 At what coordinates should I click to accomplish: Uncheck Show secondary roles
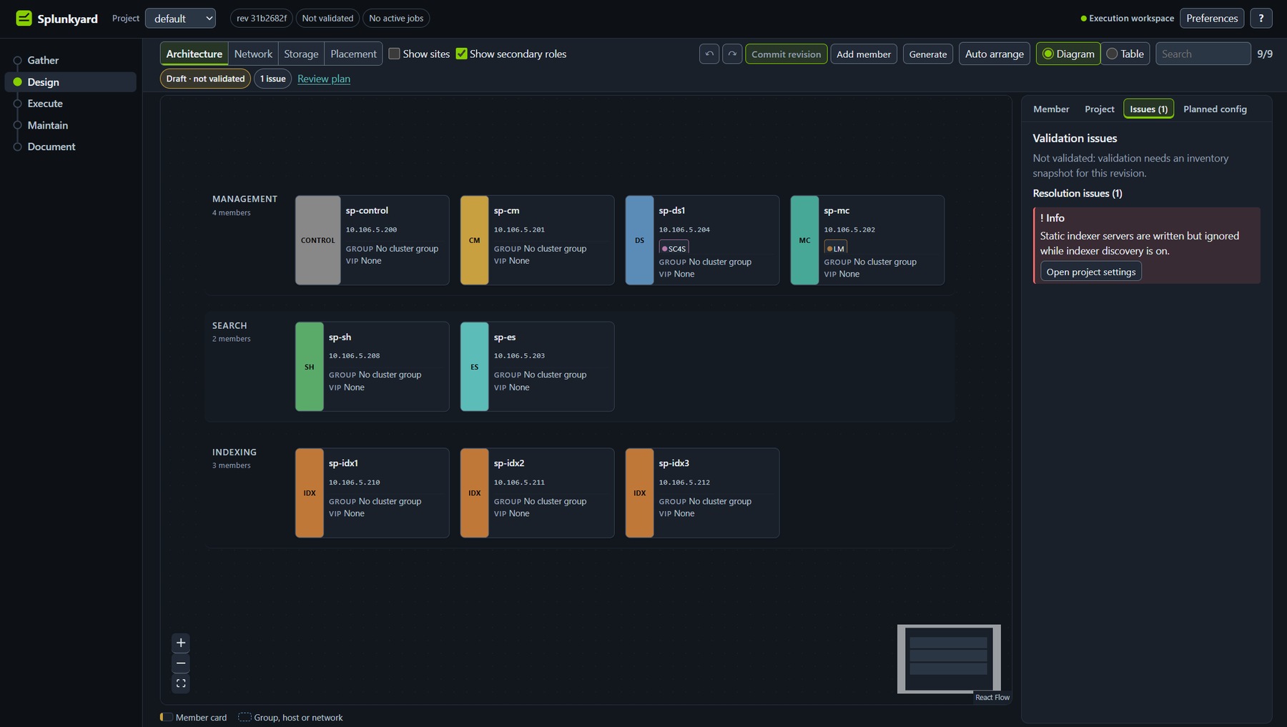point(462,54)
